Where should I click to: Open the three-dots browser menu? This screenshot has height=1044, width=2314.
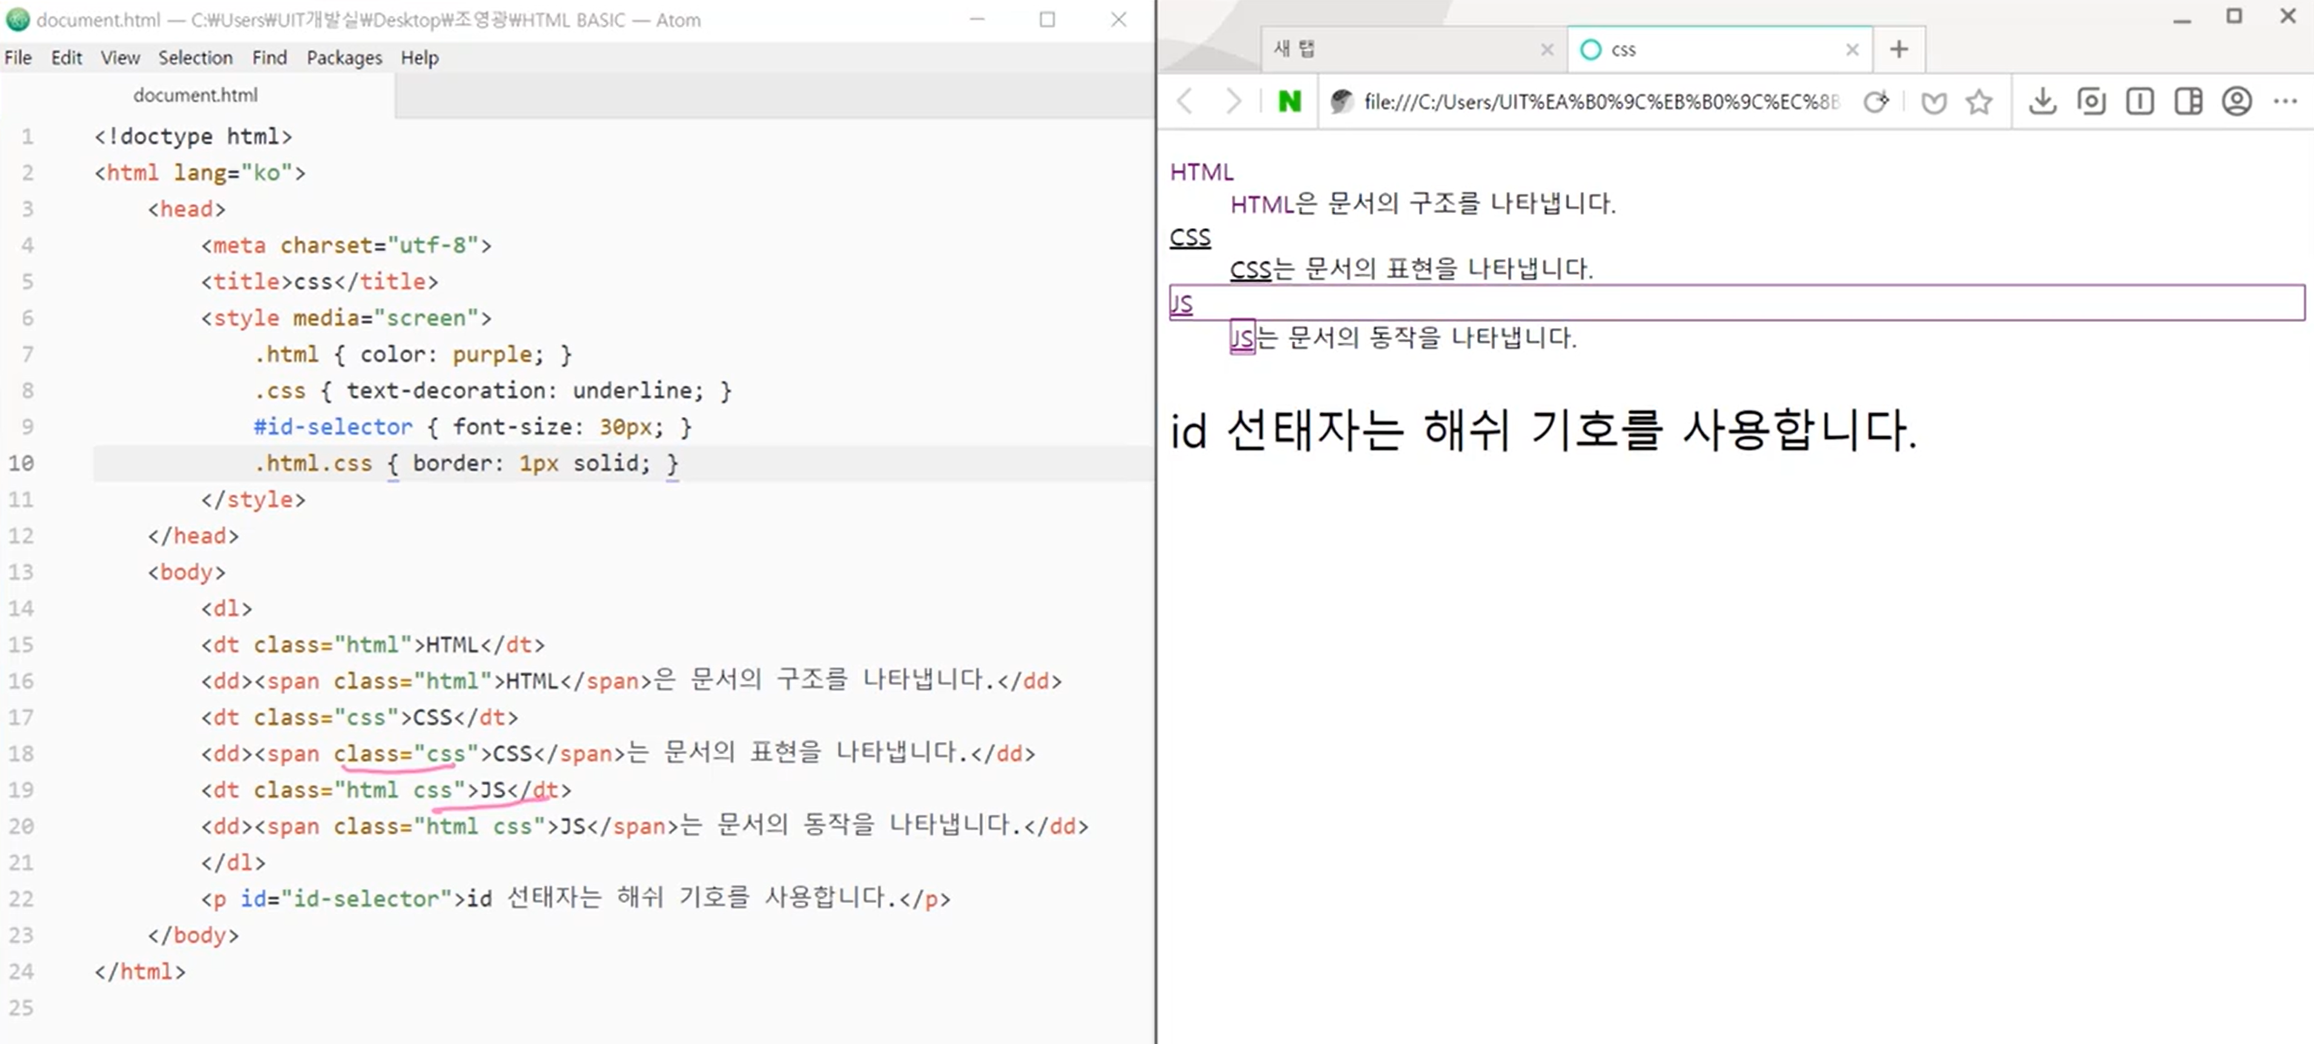coord(2286,102)
